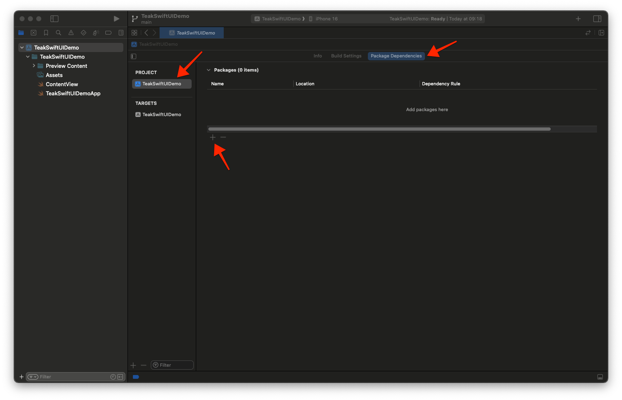622x400 pixels.
Task: Focus the targets Filter field
Action: coord(172,365)
